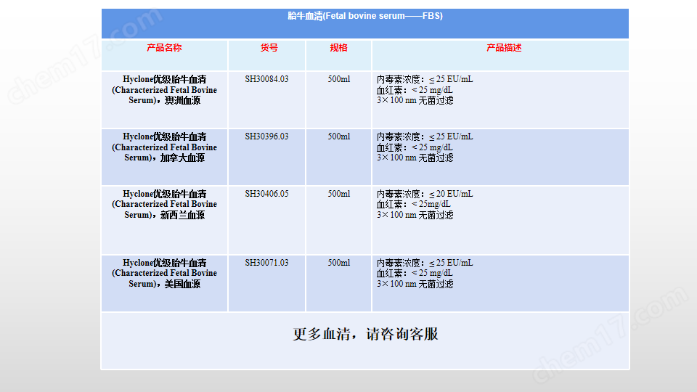Click the table title 胎牛血清(Fetal bovine serum——FBS)
The height and width of the screenshot is (392, 697).
pos(365,16)
